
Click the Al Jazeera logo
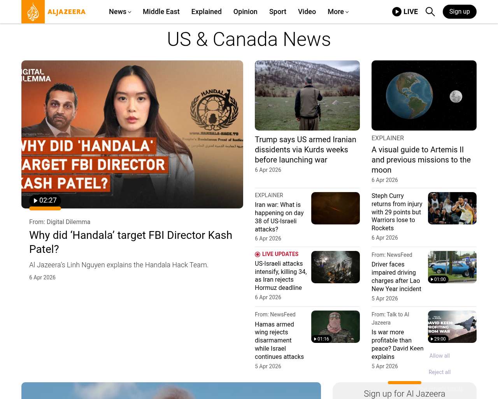54,12
